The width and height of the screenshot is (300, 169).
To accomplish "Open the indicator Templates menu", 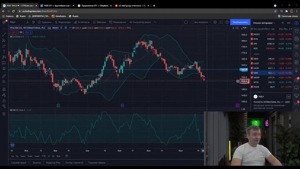I will point(99,22).
